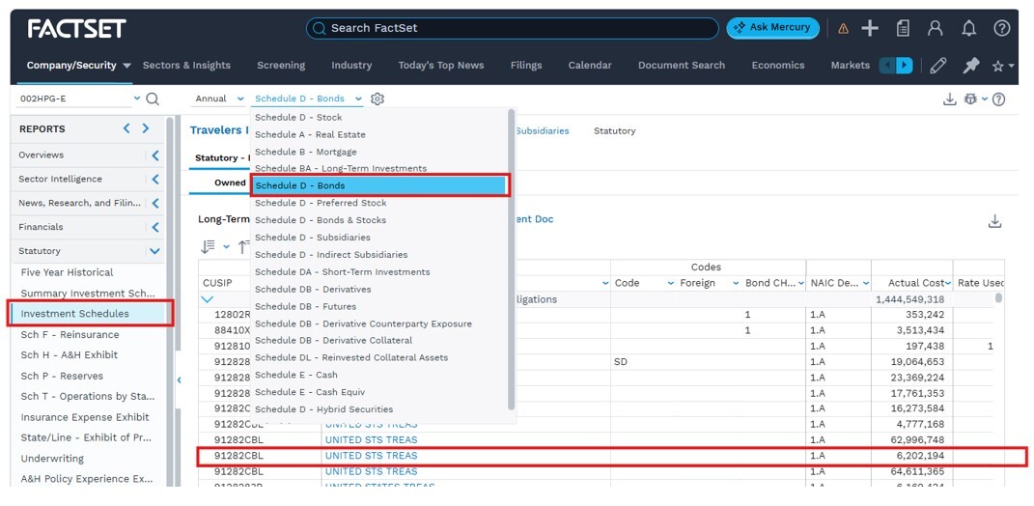Switch to the Owned tab
The width and height of the screenshot is (1034, 506).
230,183
